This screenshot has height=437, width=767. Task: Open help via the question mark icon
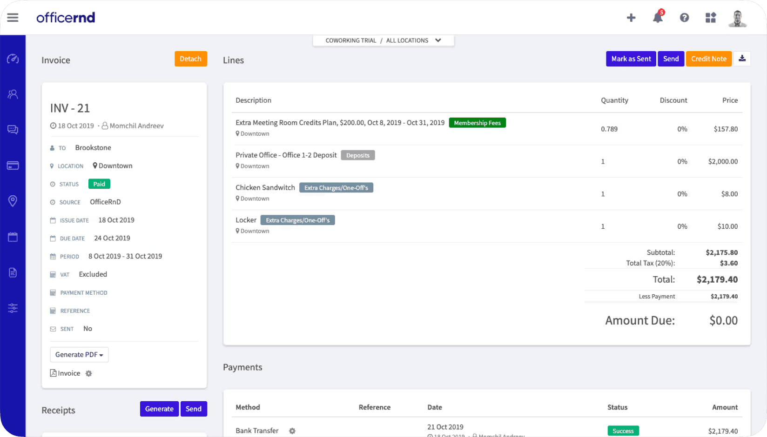pos(684,17)
